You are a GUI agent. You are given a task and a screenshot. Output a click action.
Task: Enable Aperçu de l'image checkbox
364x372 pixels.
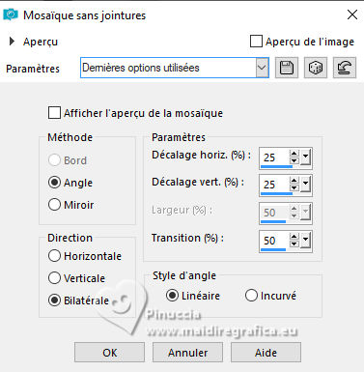pos(256,42)
